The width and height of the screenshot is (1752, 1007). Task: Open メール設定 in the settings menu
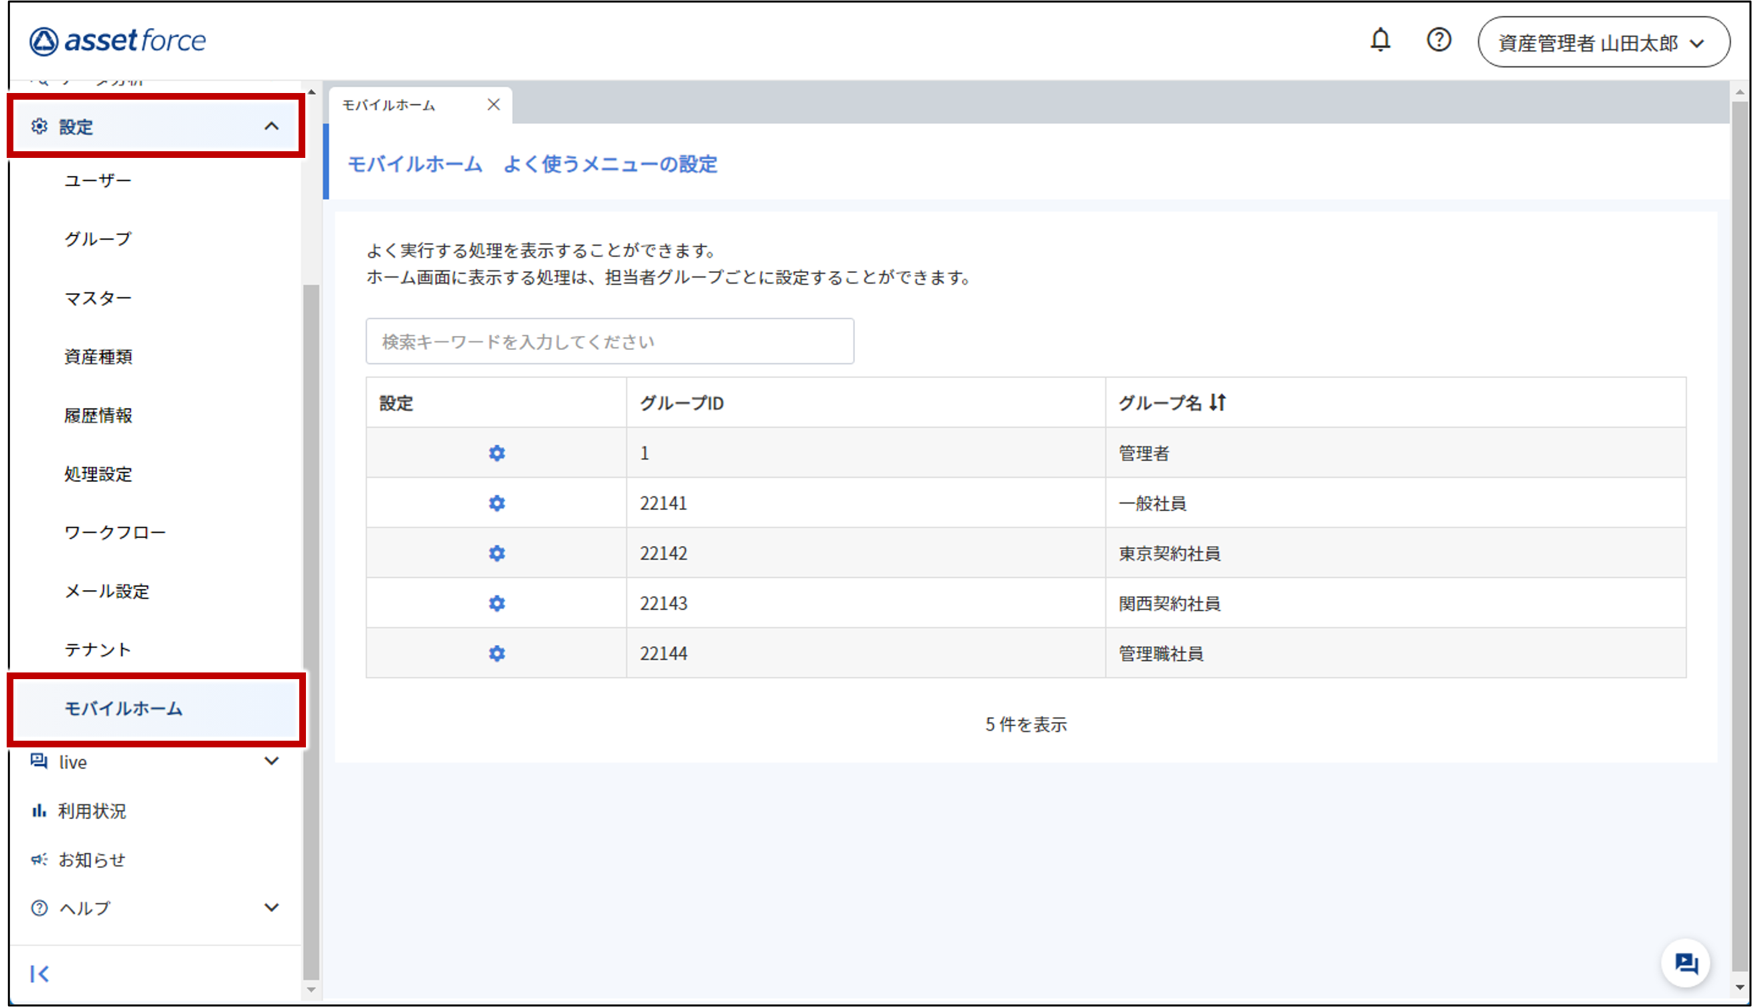click(x=106, y=591)
